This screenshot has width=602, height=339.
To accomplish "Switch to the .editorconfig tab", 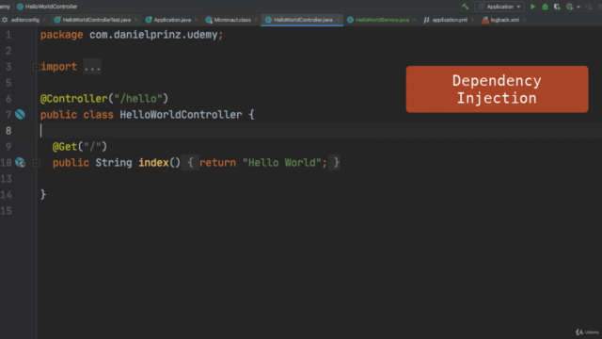I will click(x=24, y=20).
